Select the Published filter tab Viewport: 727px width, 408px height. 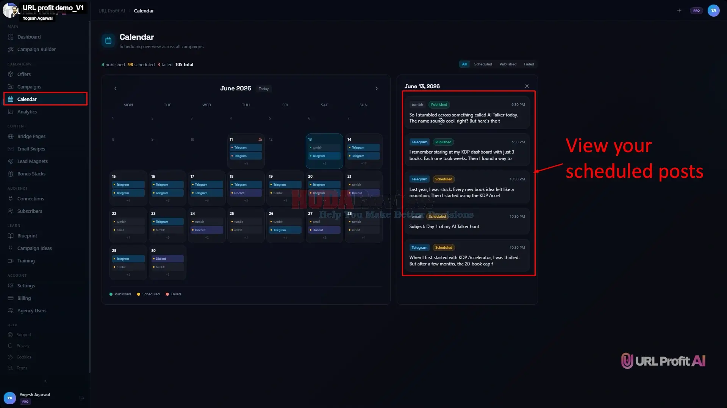click(x=508, y=64)
